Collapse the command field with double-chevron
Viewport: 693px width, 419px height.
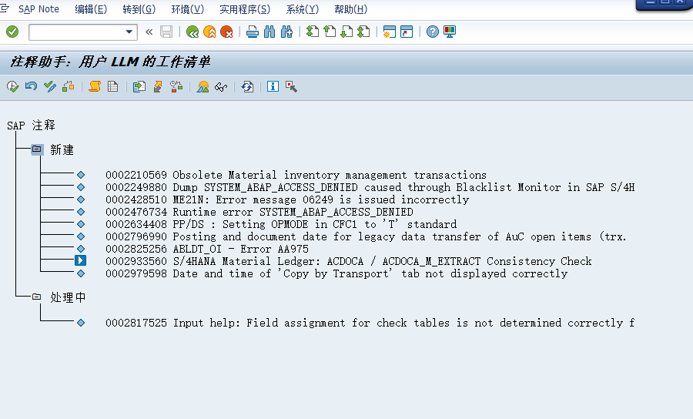pyautogui.click(x=149, y=32)
